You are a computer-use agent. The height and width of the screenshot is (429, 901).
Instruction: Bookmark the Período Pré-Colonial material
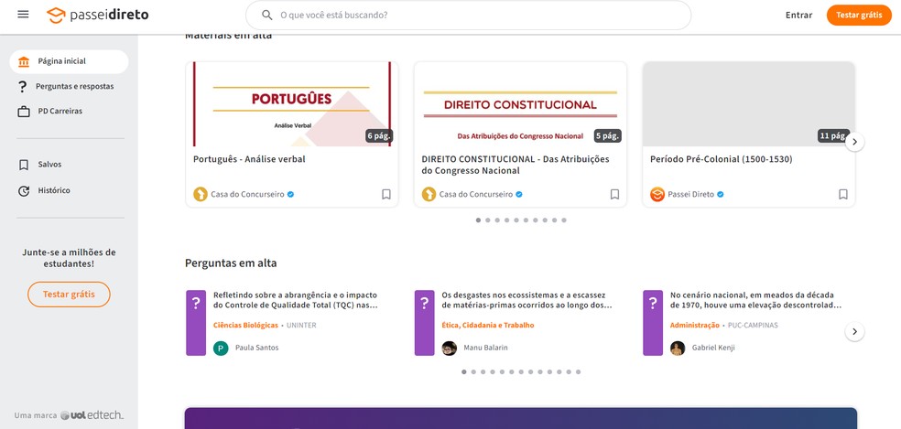843,194
